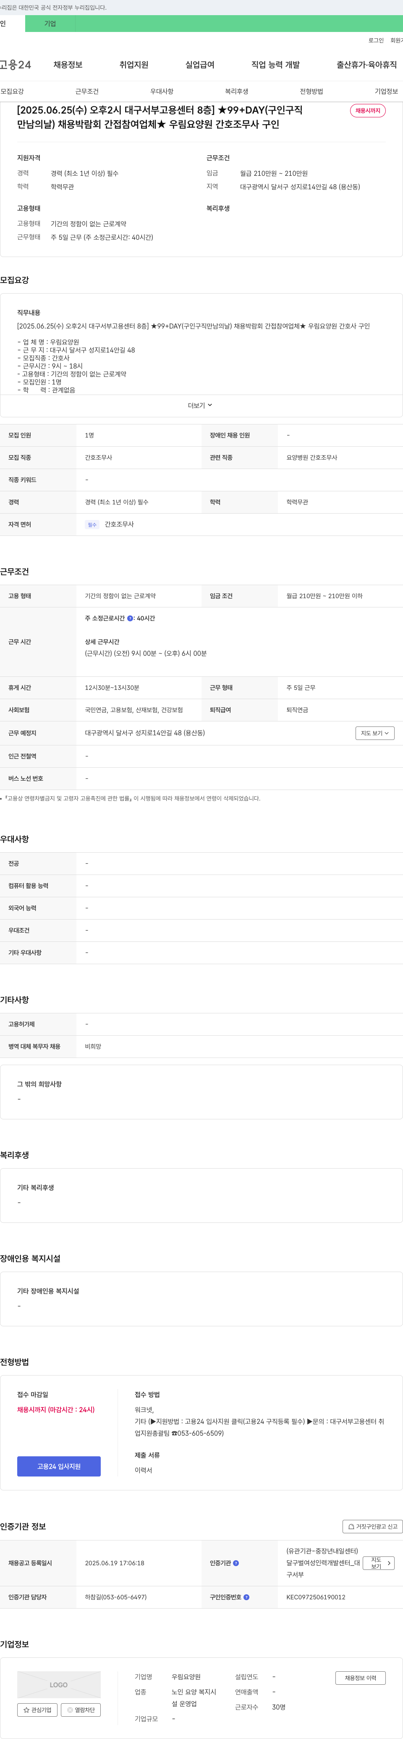Viewport: 403px width, 1739px height.
Task: Click the 비희망 military service value
Action: (93, 1046)
